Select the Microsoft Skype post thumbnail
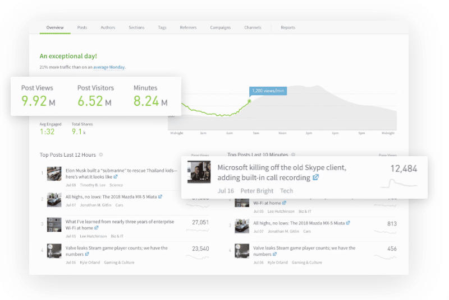Viewport: 449px width, 300px height. (x=199, y=172)
